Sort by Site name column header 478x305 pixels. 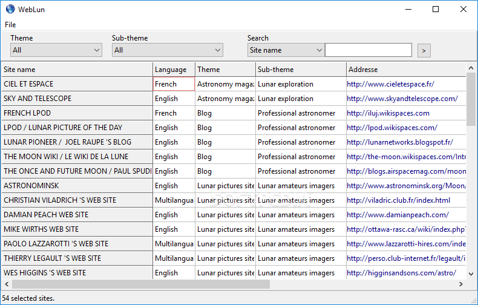click(x=77, y=70)
